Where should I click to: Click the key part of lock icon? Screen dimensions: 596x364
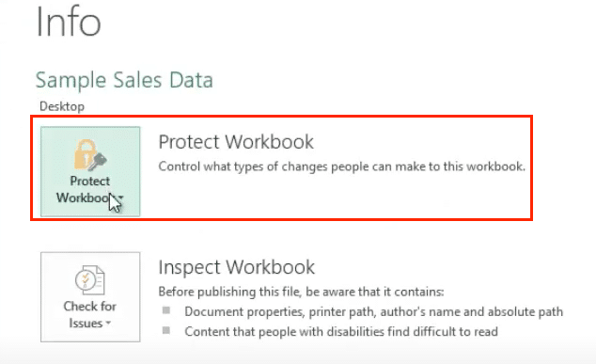click(x=98, y=161)
